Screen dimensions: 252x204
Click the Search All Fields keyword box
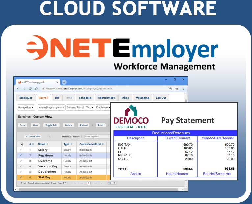tap(97, 136)
